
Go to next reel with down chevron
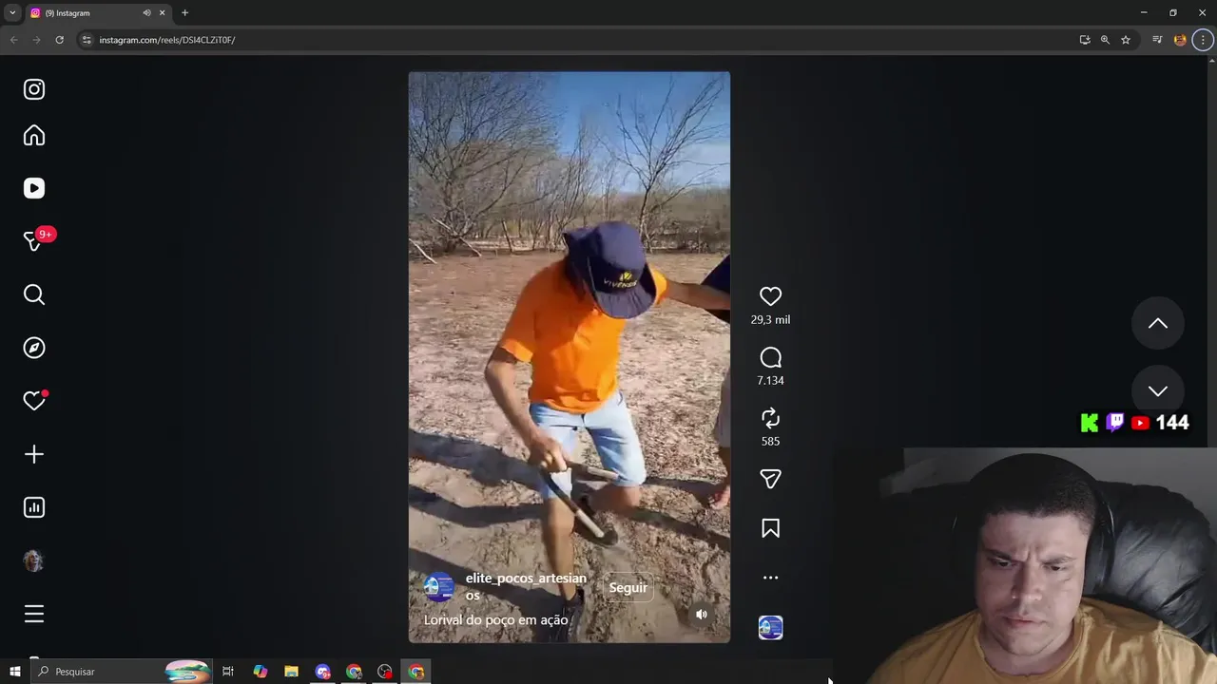[x=1157, y=391]
